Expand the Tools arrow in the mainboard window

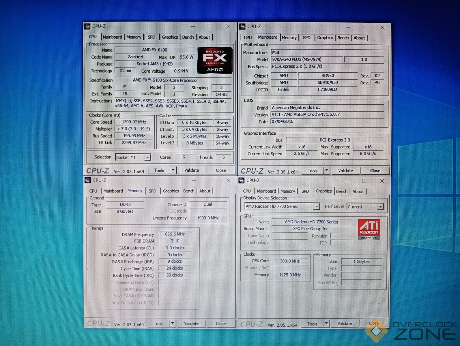[326, 170]
